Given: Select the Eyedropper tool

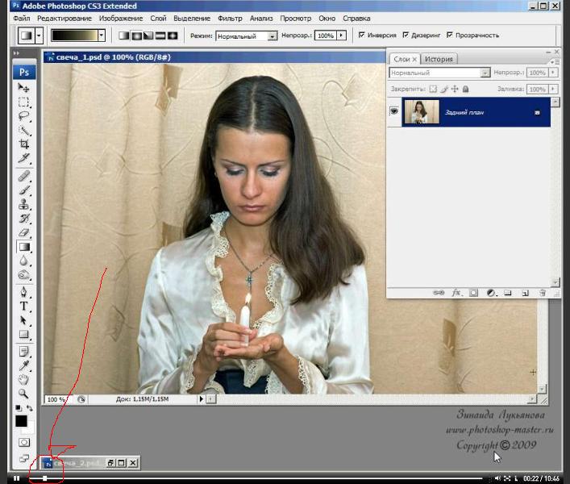Looking at the screenshot, I should tap(23, 365).
